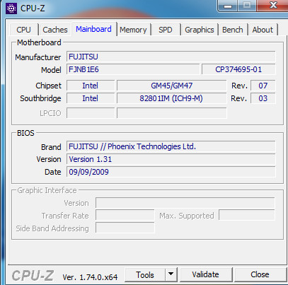The image size is (288, 285).
Task: View the Graphics tab
Action: 200,30
